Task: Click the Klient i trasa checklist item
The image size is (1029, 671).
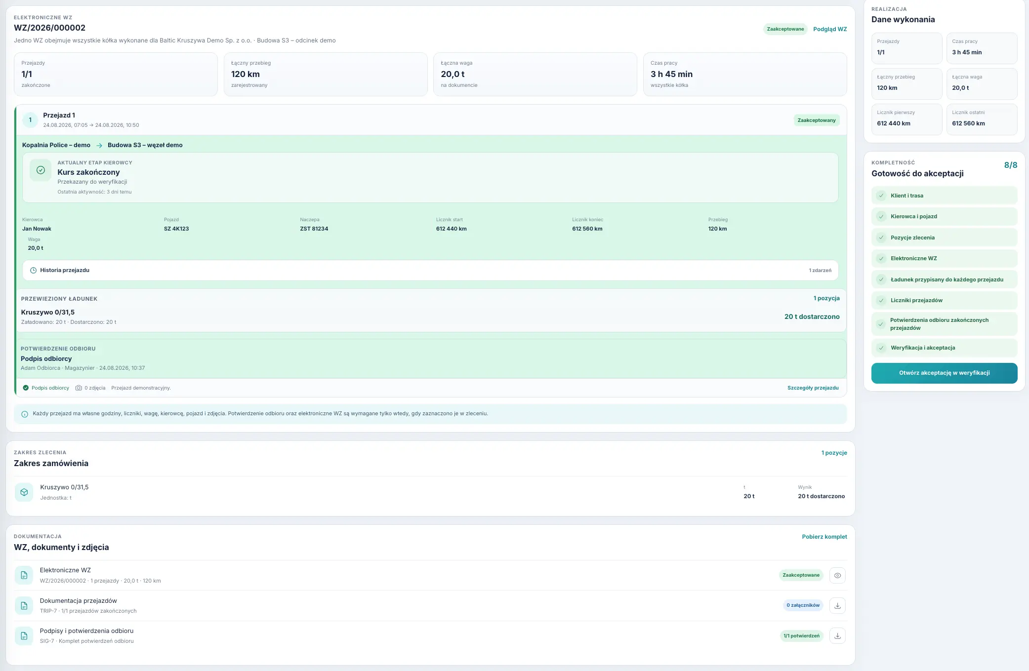Action: click(x=944, y=196)
